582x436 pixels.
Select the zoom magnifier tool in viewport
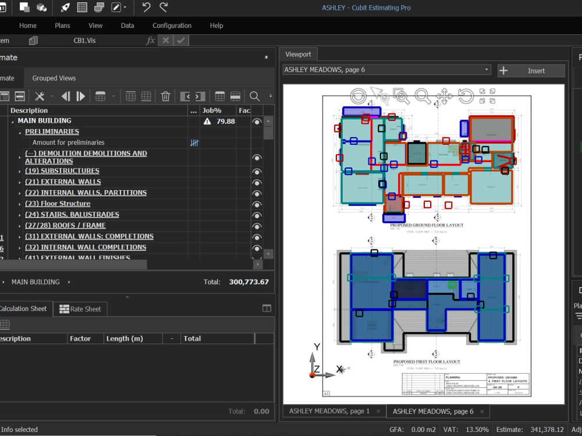[x=423, y=96]
